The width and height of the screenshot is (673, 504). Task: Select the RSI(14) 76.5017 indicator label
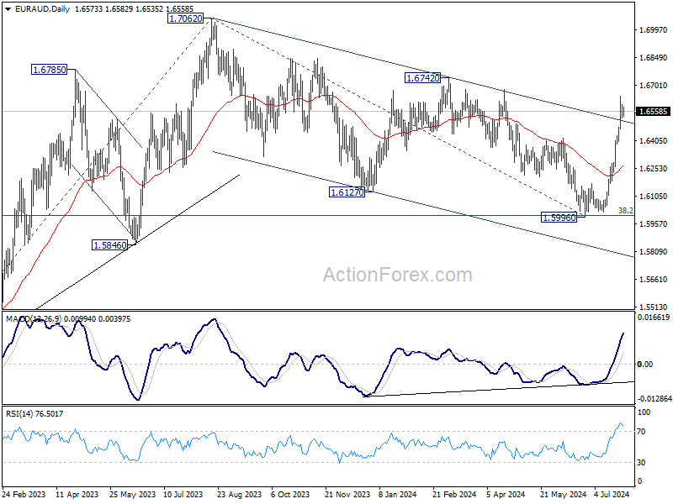[x=34, y=414]
